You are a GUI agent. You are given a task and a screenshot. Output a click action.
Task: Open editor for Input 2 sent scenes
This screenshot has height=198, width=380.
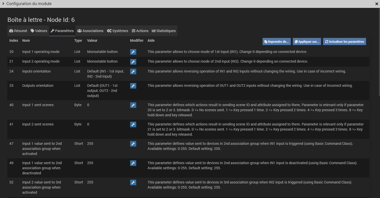pyautogui.click(x=133, y=124)
